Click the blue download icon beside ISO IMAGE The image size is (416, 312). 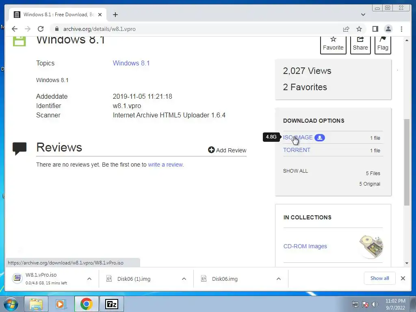point(320,137)
